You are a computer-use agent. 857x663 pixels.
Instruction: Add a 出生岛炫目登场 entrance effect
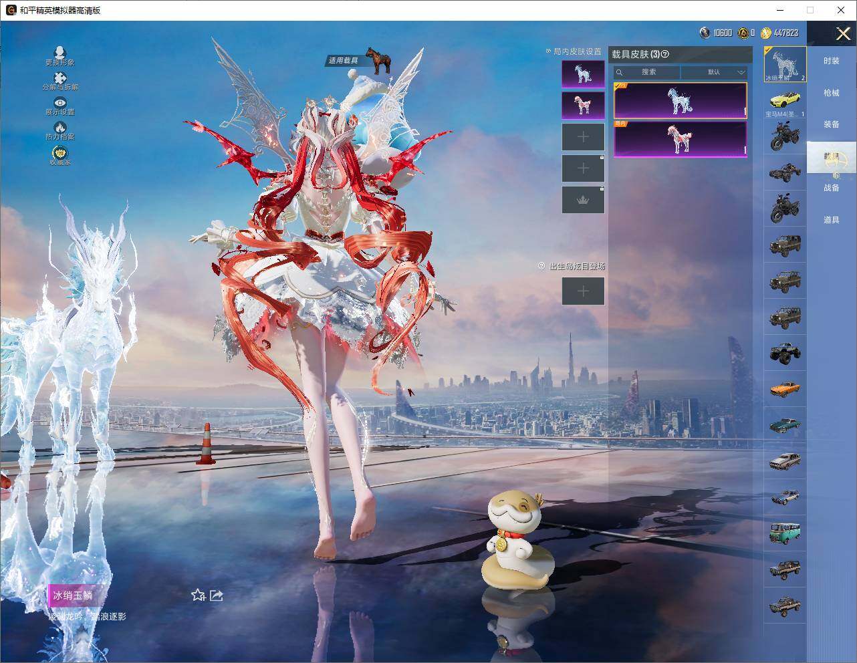click(583, 291)
